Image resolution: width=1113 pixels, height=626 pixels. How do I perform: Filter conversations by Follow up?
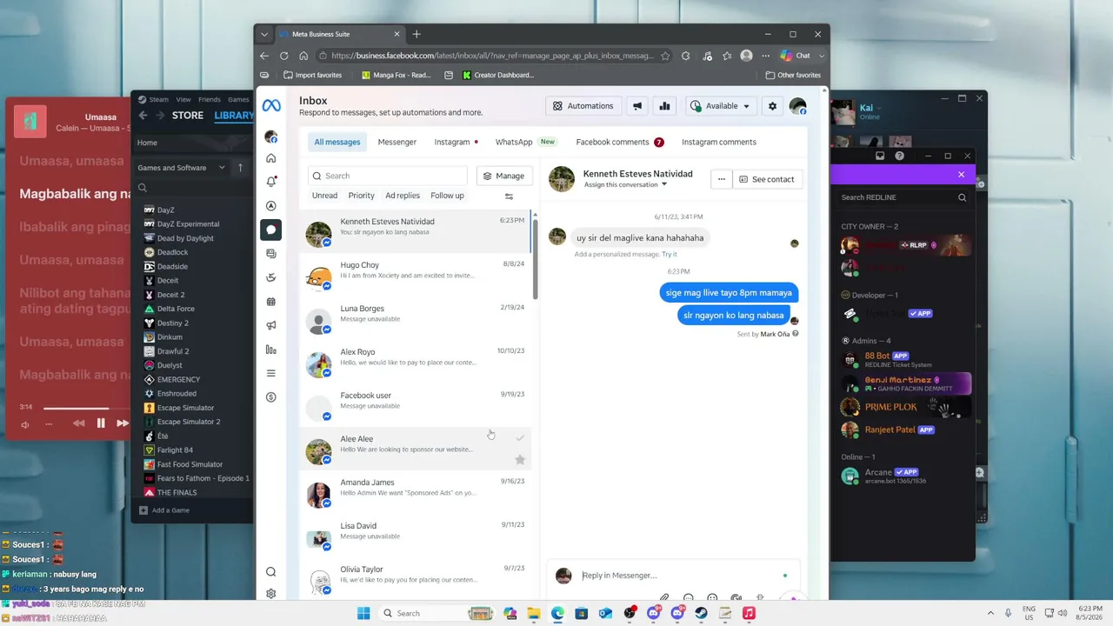coord(448,196)
